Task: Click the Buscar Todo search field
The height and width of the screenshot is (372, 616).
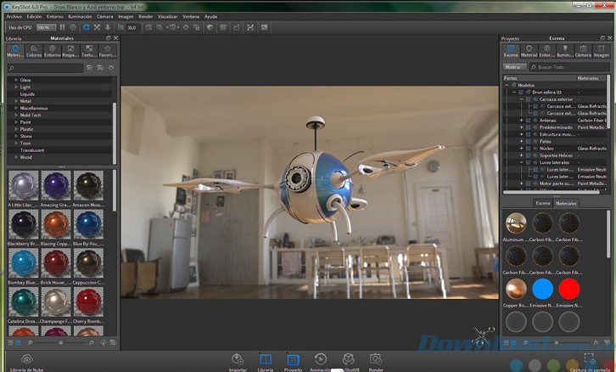Action: point(569,67)
